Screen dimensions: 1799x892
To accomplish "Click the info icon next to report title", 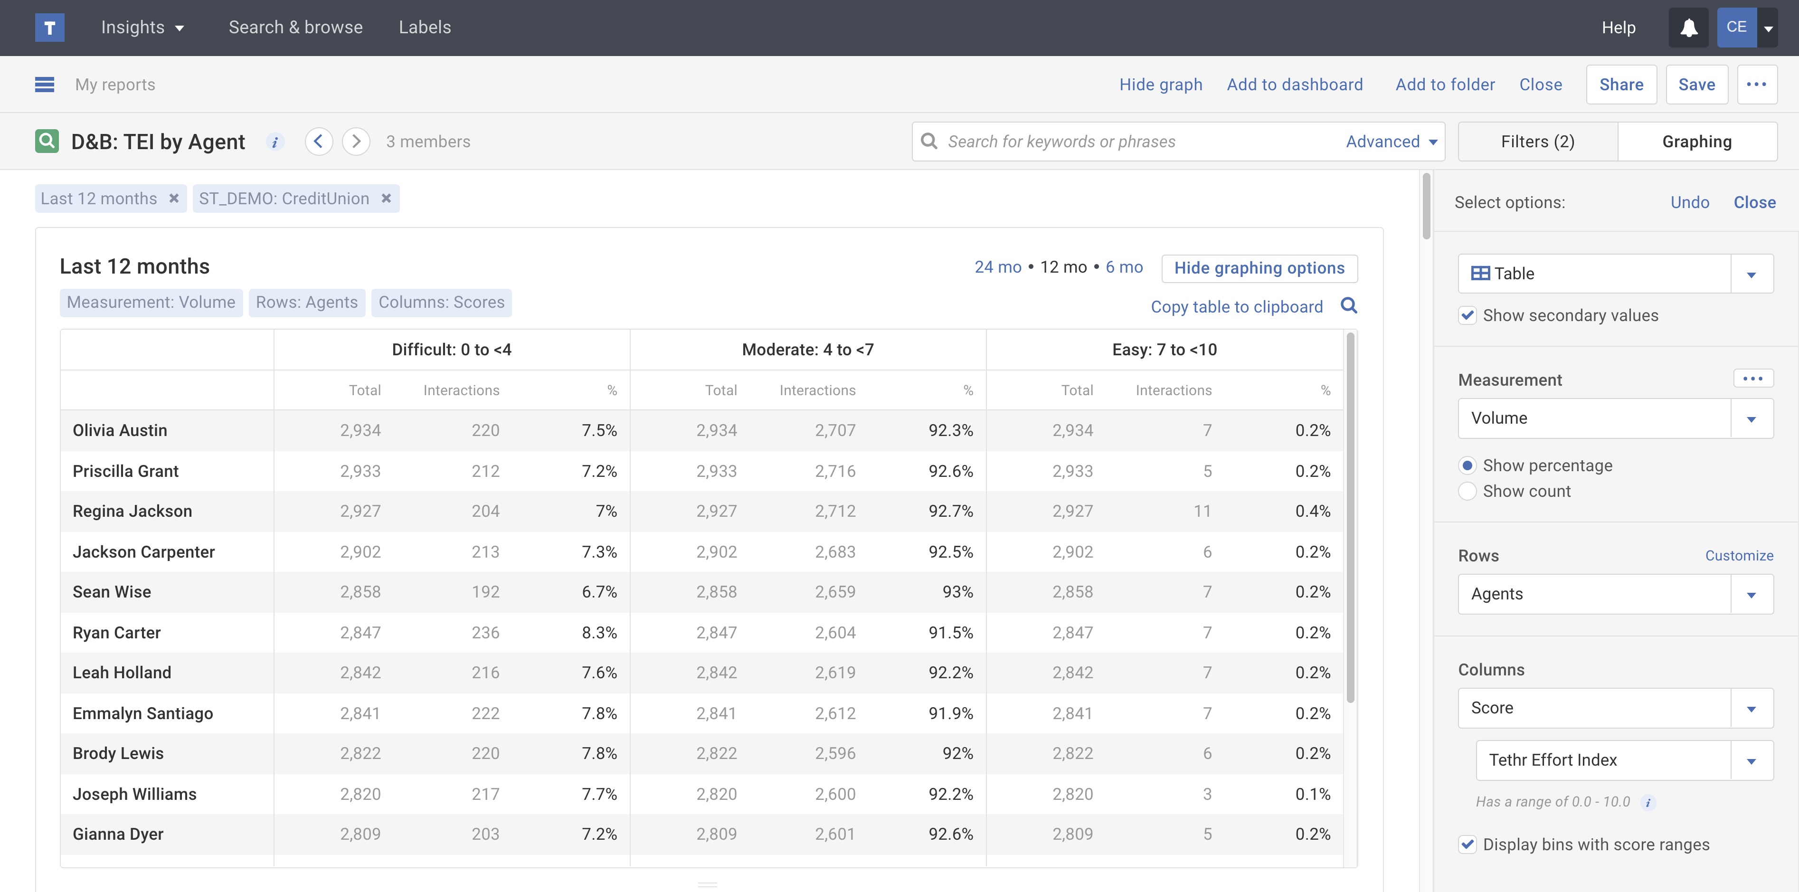I will click(275, 142).
